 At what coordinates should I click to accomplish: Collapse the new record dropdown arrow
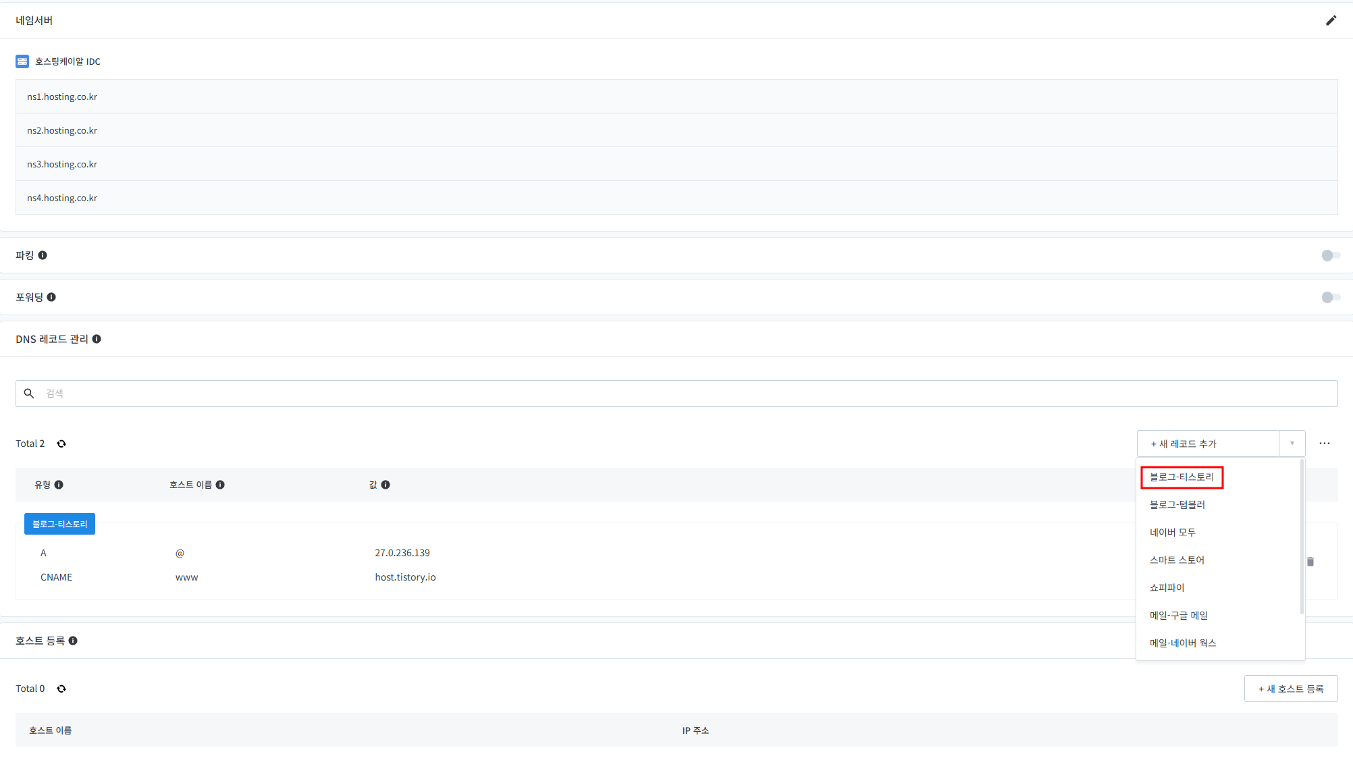pos(1292,444)
